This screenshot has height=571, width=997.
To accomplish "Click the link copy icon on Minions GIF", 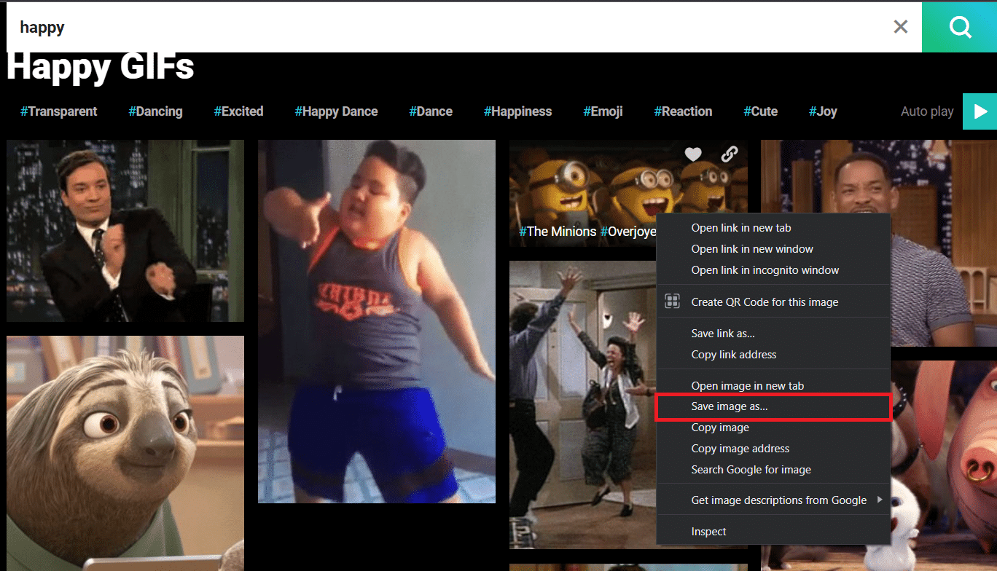I will pos(729,154).
